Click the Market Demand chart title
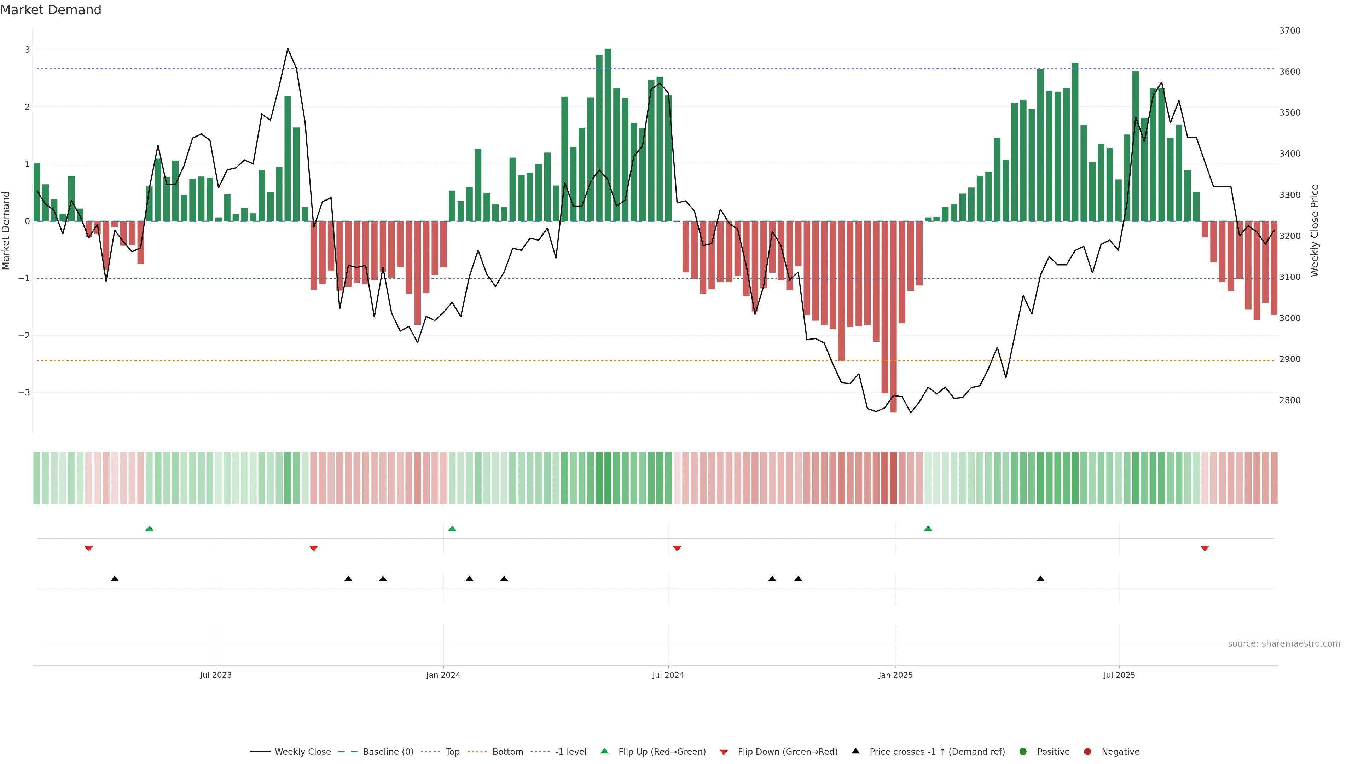Image resolution: width=1358 pixels, height=764 pixels. [51, 10]
